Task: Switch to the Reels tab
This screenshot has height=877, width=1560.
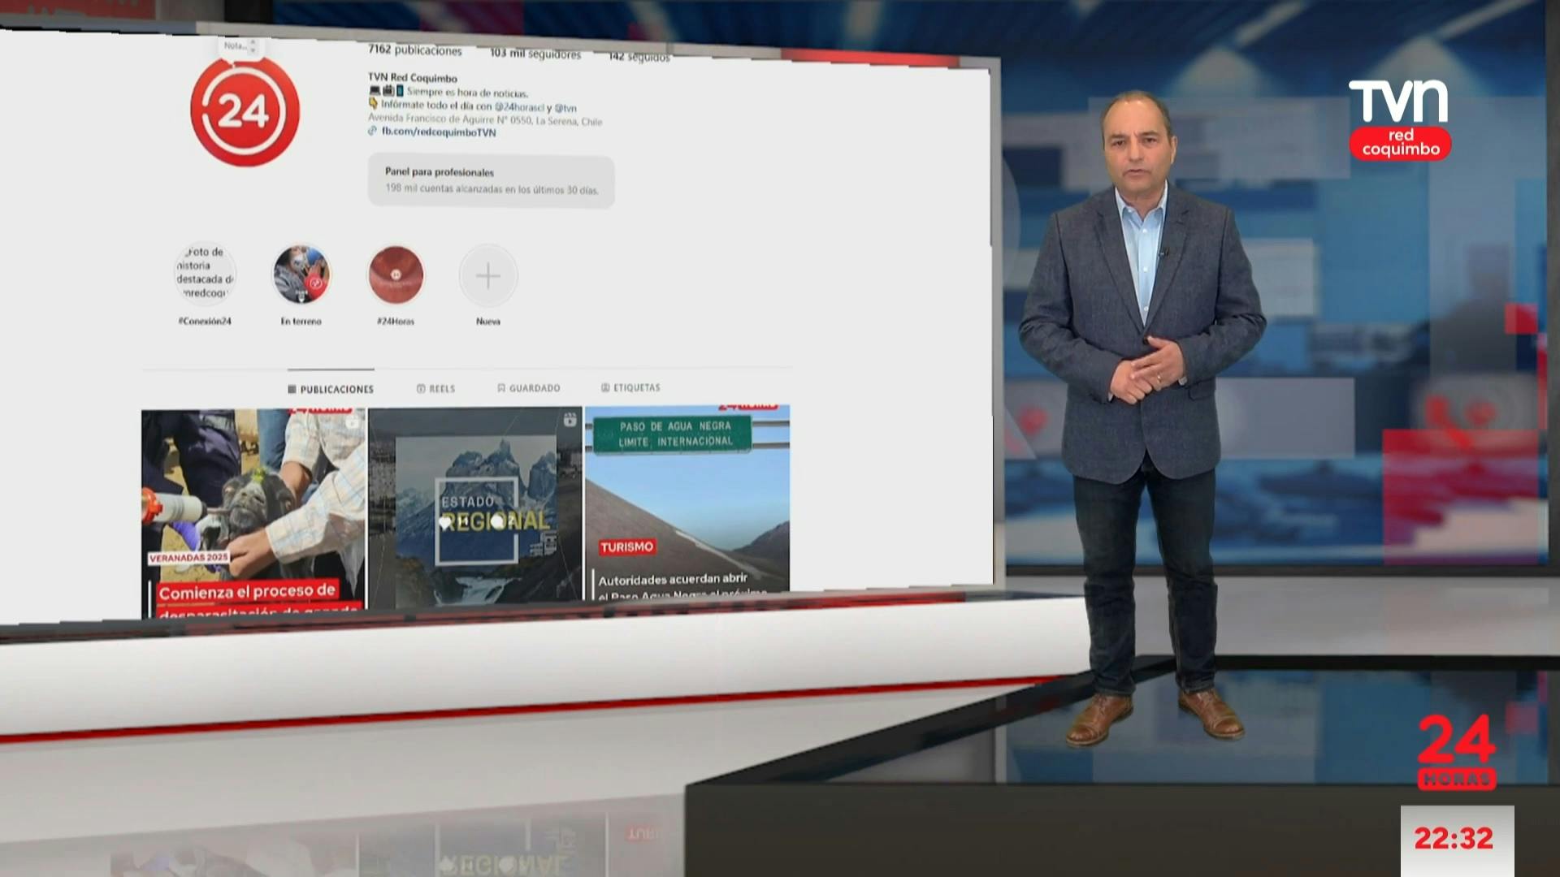Action: click(436, 389)
